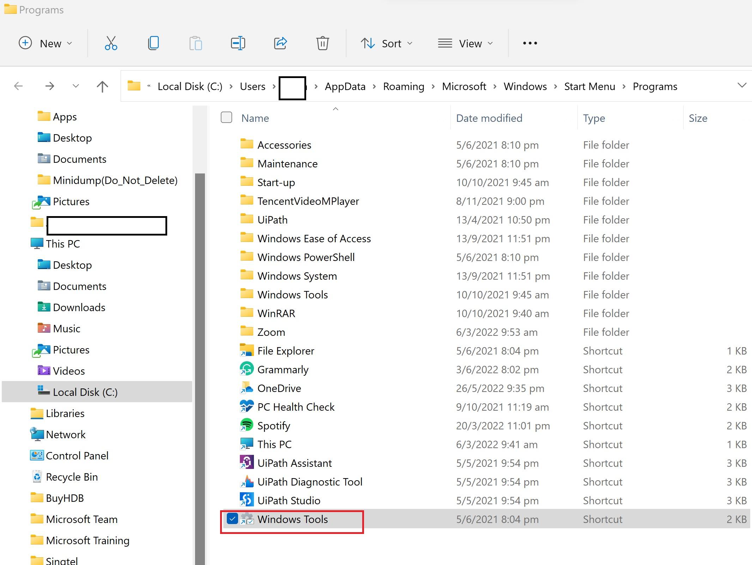The height and width of the screenshot is (565, 752).
Task: Select the OneDrive shortcut icon
Action: point(247,388)
